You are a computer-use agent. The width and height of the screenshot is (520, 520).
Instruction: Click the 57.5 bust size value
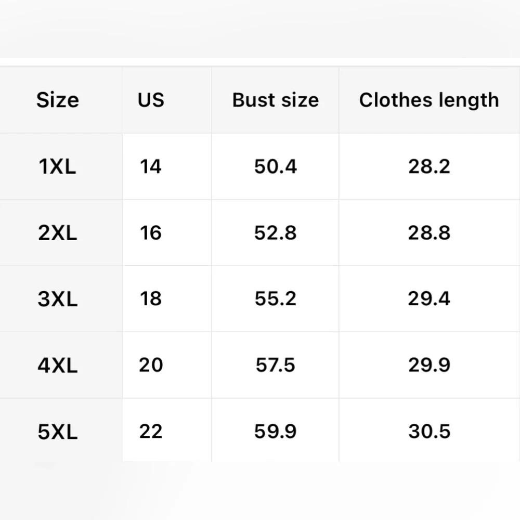[x=275, y=365]
